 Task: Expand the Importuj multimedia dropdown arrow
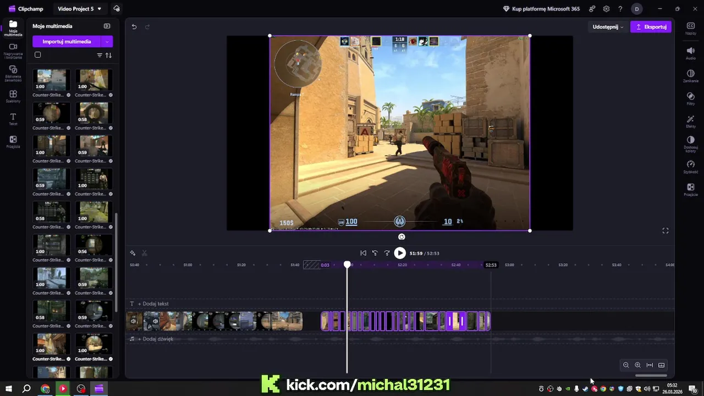point(107,41)
